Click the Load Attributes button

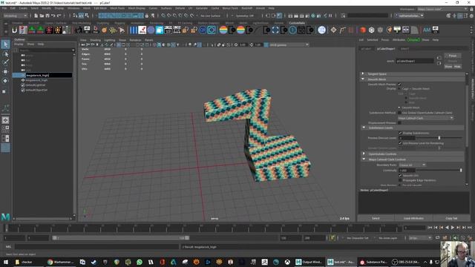tap(413, 218)
